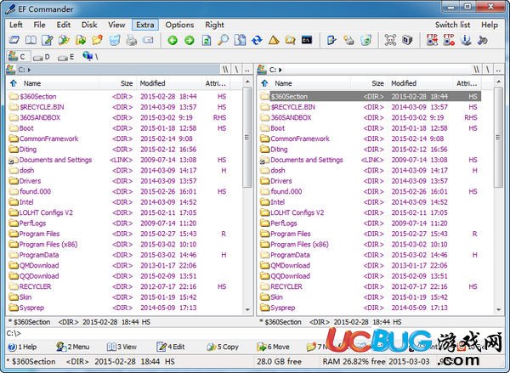The image size is (510, 373).
Task: Click the new folder toolbar icon with star
Action: click(97, 40)
